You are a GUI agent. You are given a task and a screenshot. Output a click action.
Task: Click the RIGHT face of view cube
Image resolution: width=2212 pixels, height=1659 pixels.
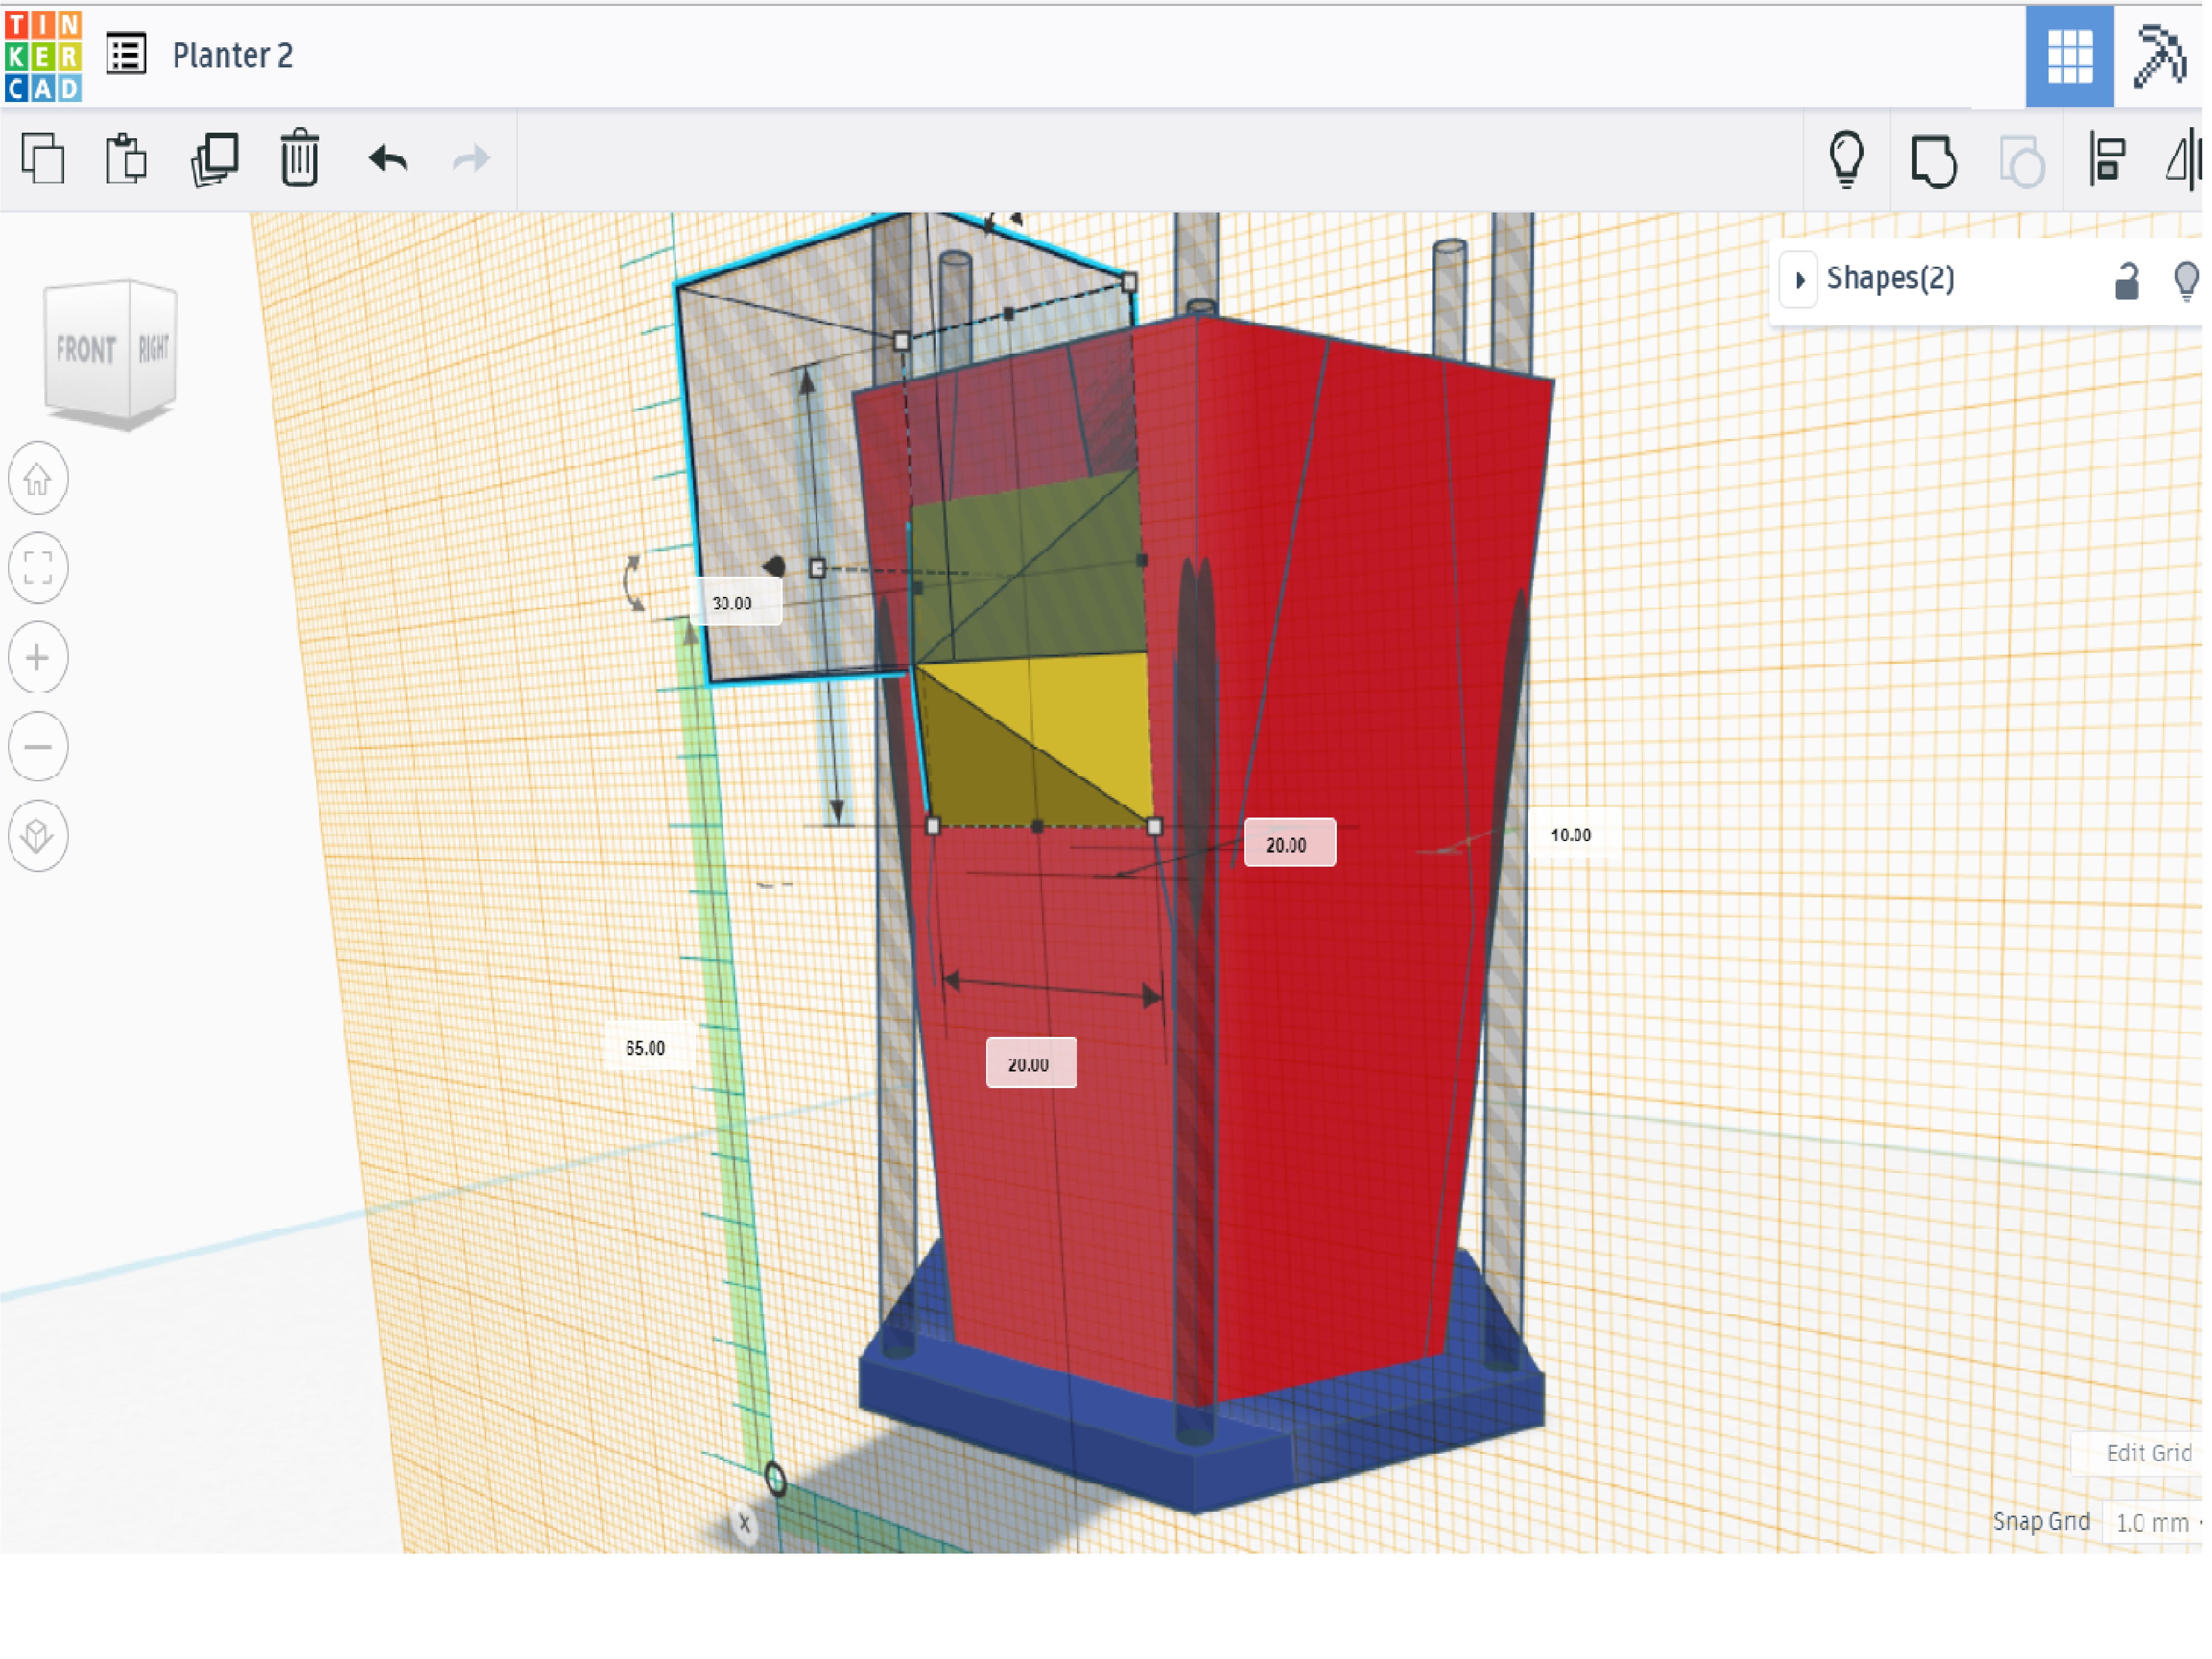tap(154, 348)
